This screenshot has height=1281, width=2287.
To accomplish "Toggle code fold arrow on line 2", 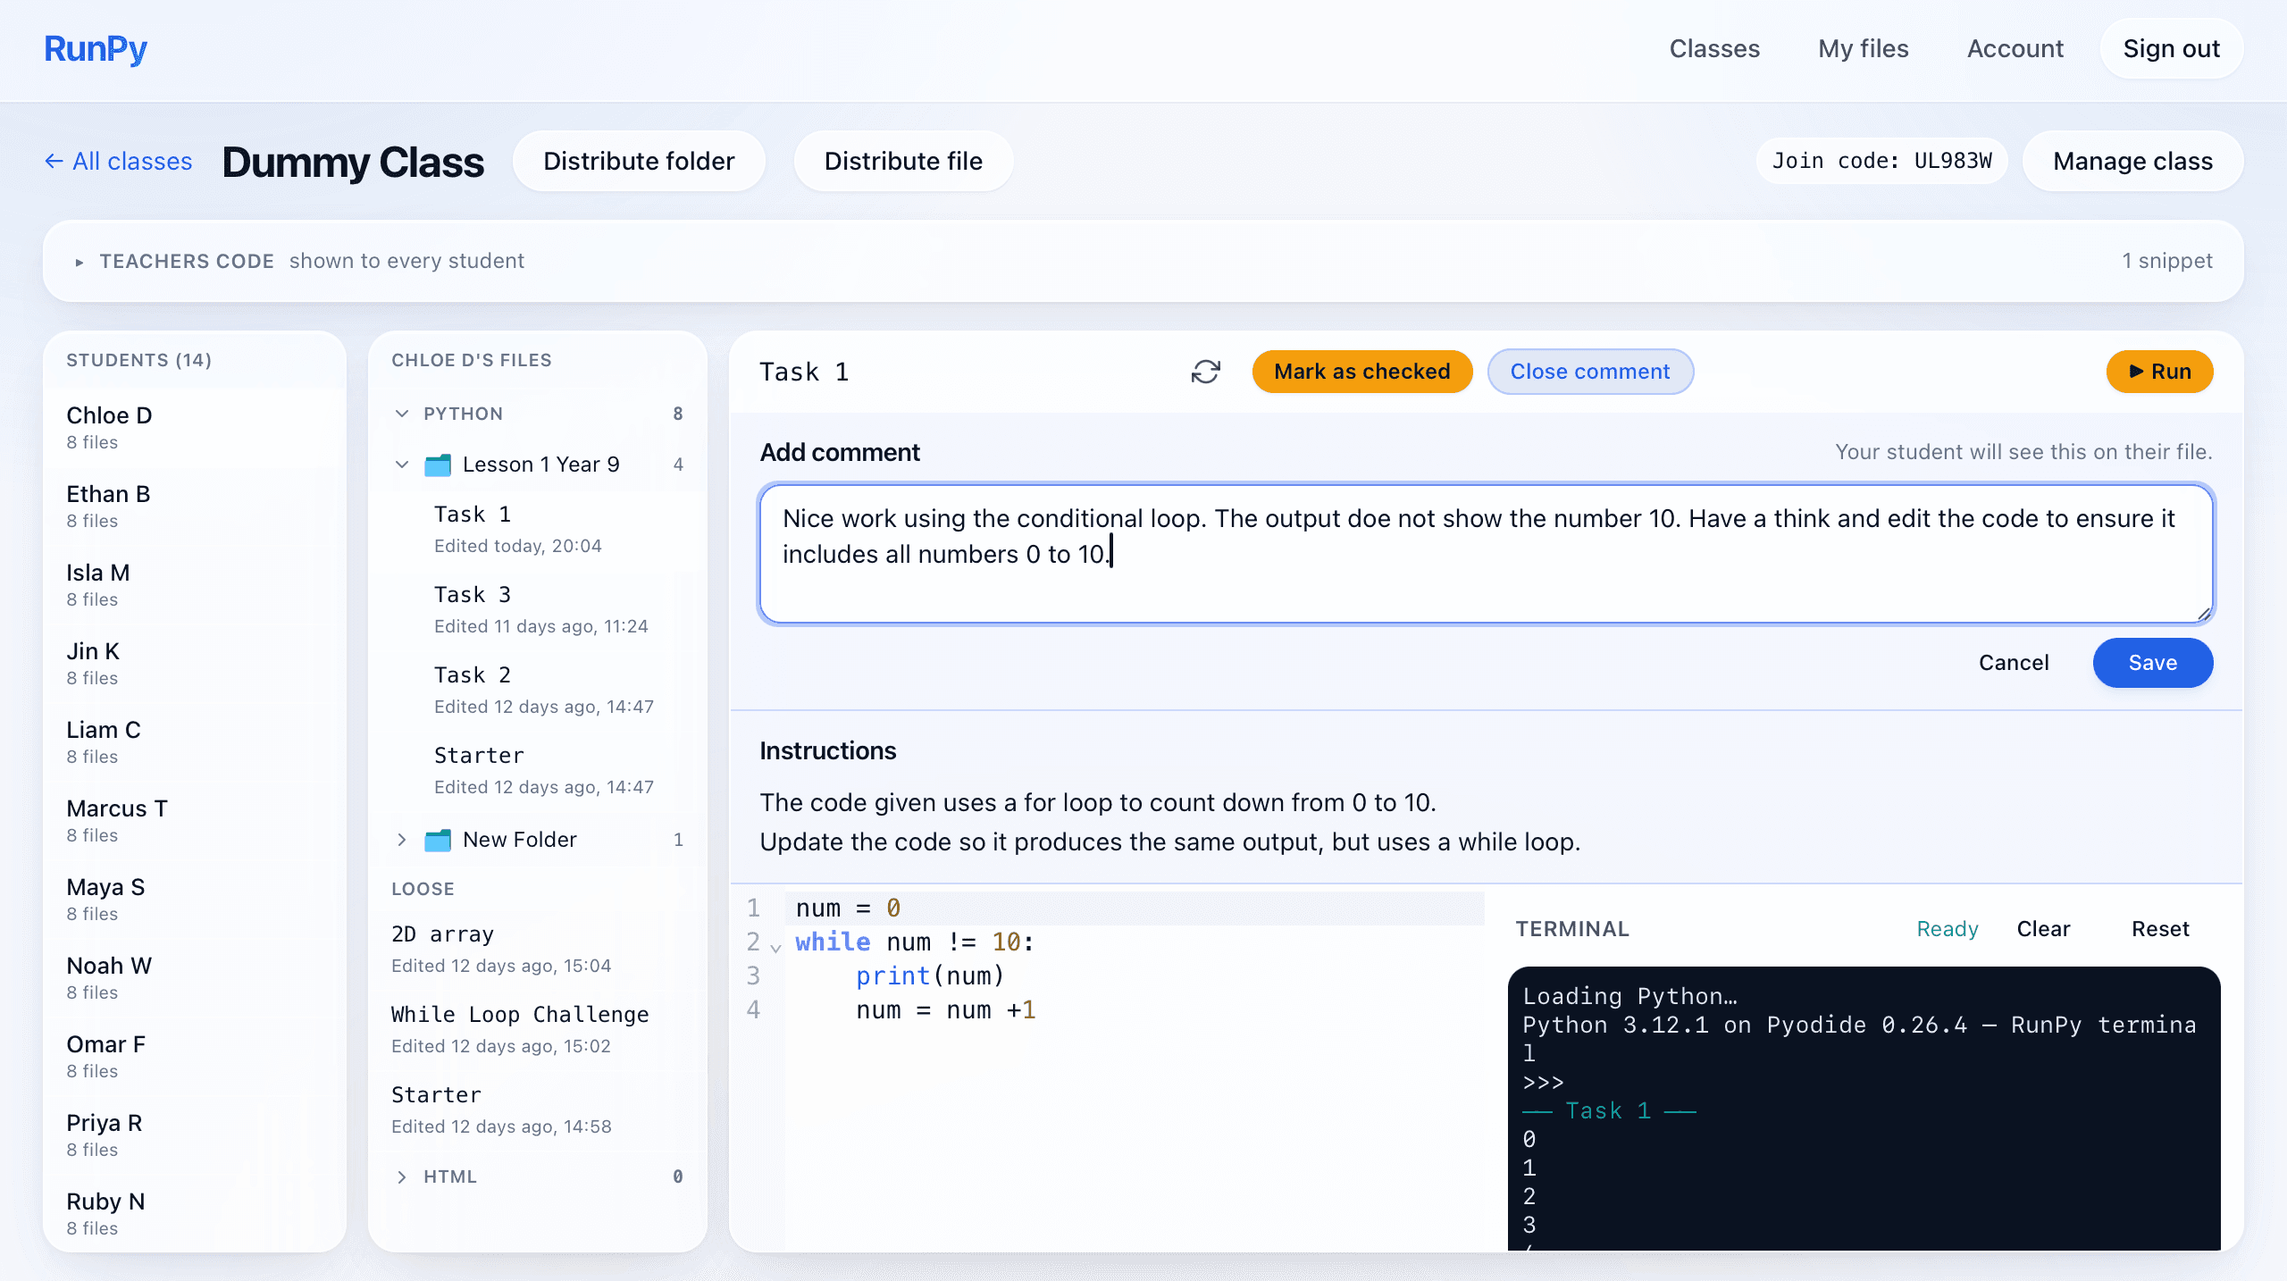I will click(775, 947).
